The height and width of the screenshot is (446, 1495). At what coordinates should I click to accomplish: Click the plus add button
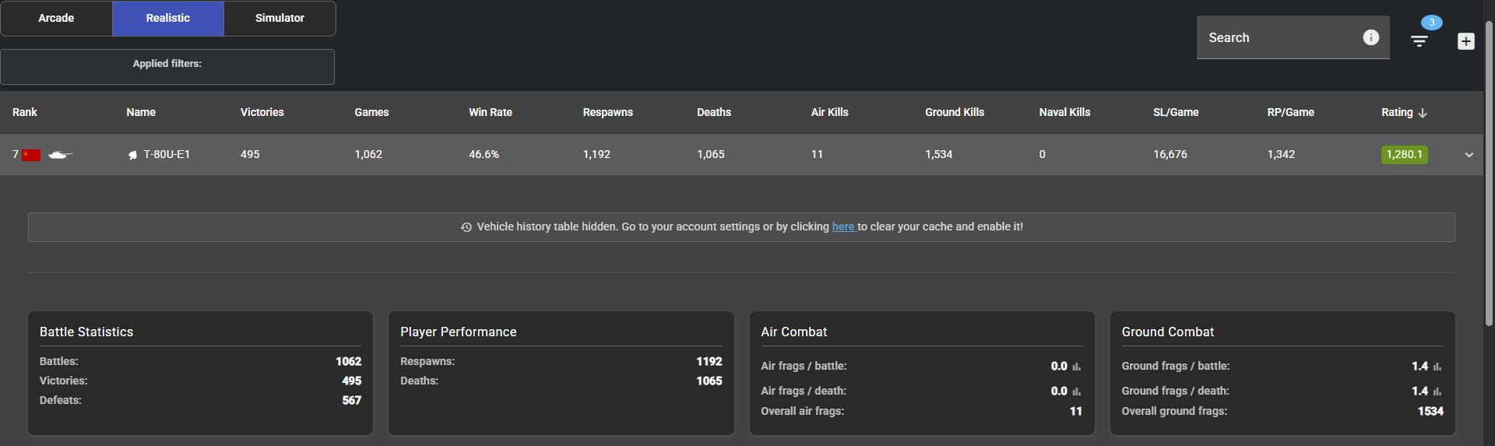pyautogui.click(x=1465, y=41)
